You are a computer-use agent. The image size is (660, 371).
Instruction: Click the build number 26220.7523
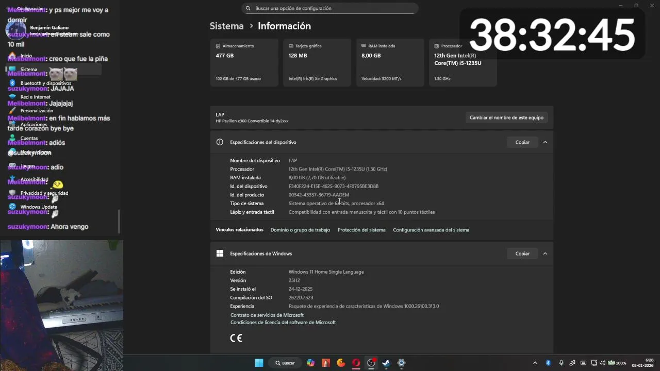[301, 297]
